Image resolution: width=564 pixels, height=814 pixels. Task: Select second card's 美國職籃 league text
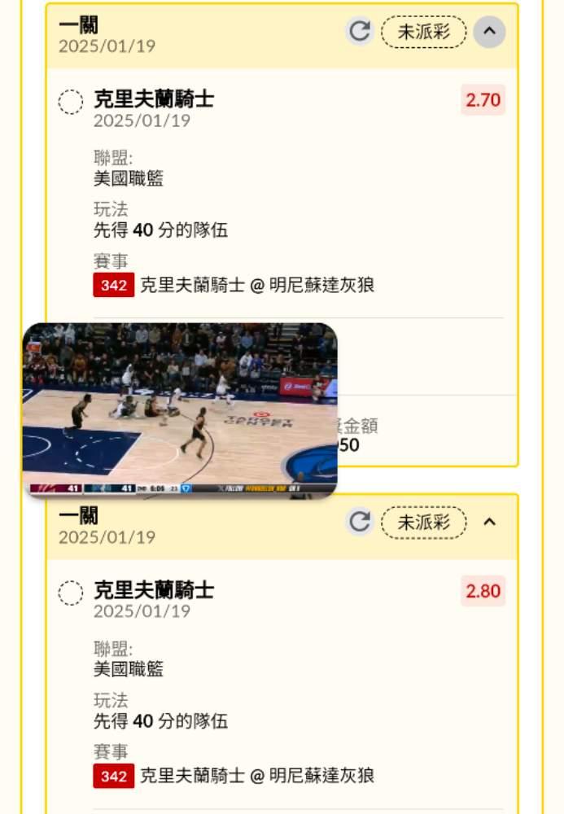click(x=128, y=668)
